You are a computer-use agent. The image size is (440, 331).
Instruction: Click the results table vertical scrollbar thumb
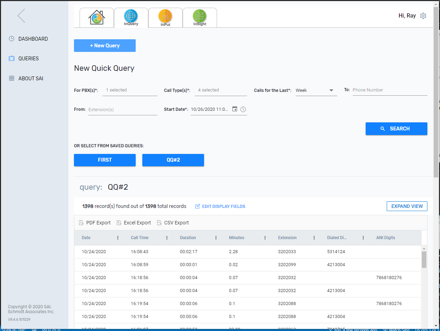pyautogui.click(x=424, y=259)
